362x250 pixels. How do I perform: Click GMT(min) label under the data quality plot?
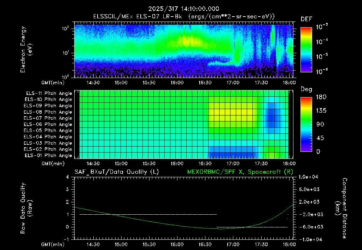(53, 244)
